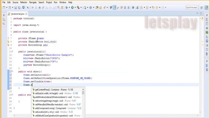Click the Terminate (stop) debug icon
Viewport: 210px width, 118px height.
point(40,8)
